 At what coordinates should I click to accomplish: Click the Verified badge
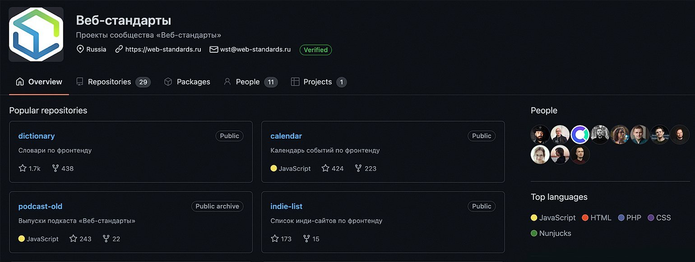315,50
